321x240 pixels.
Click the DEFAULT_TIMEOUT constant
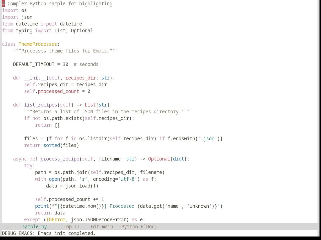pyautogui.click(x=34, y=64)
